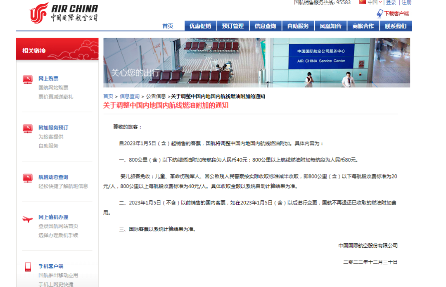This screenshot has width=446, height=287.
Task: Open the 航班动态查询 sidebar link
Action: pos(53,177)
